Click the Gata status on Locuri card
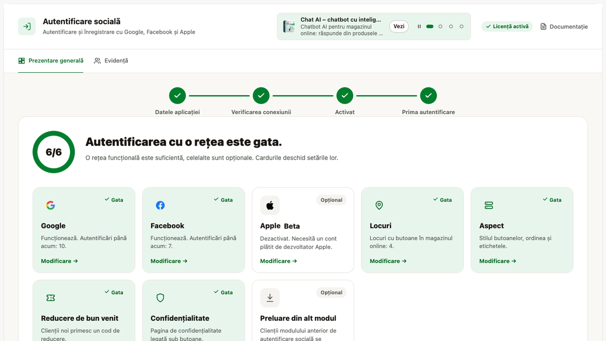The width and height of the screenshot is (606, 341). pyautogui.click(x=442, y=200)
